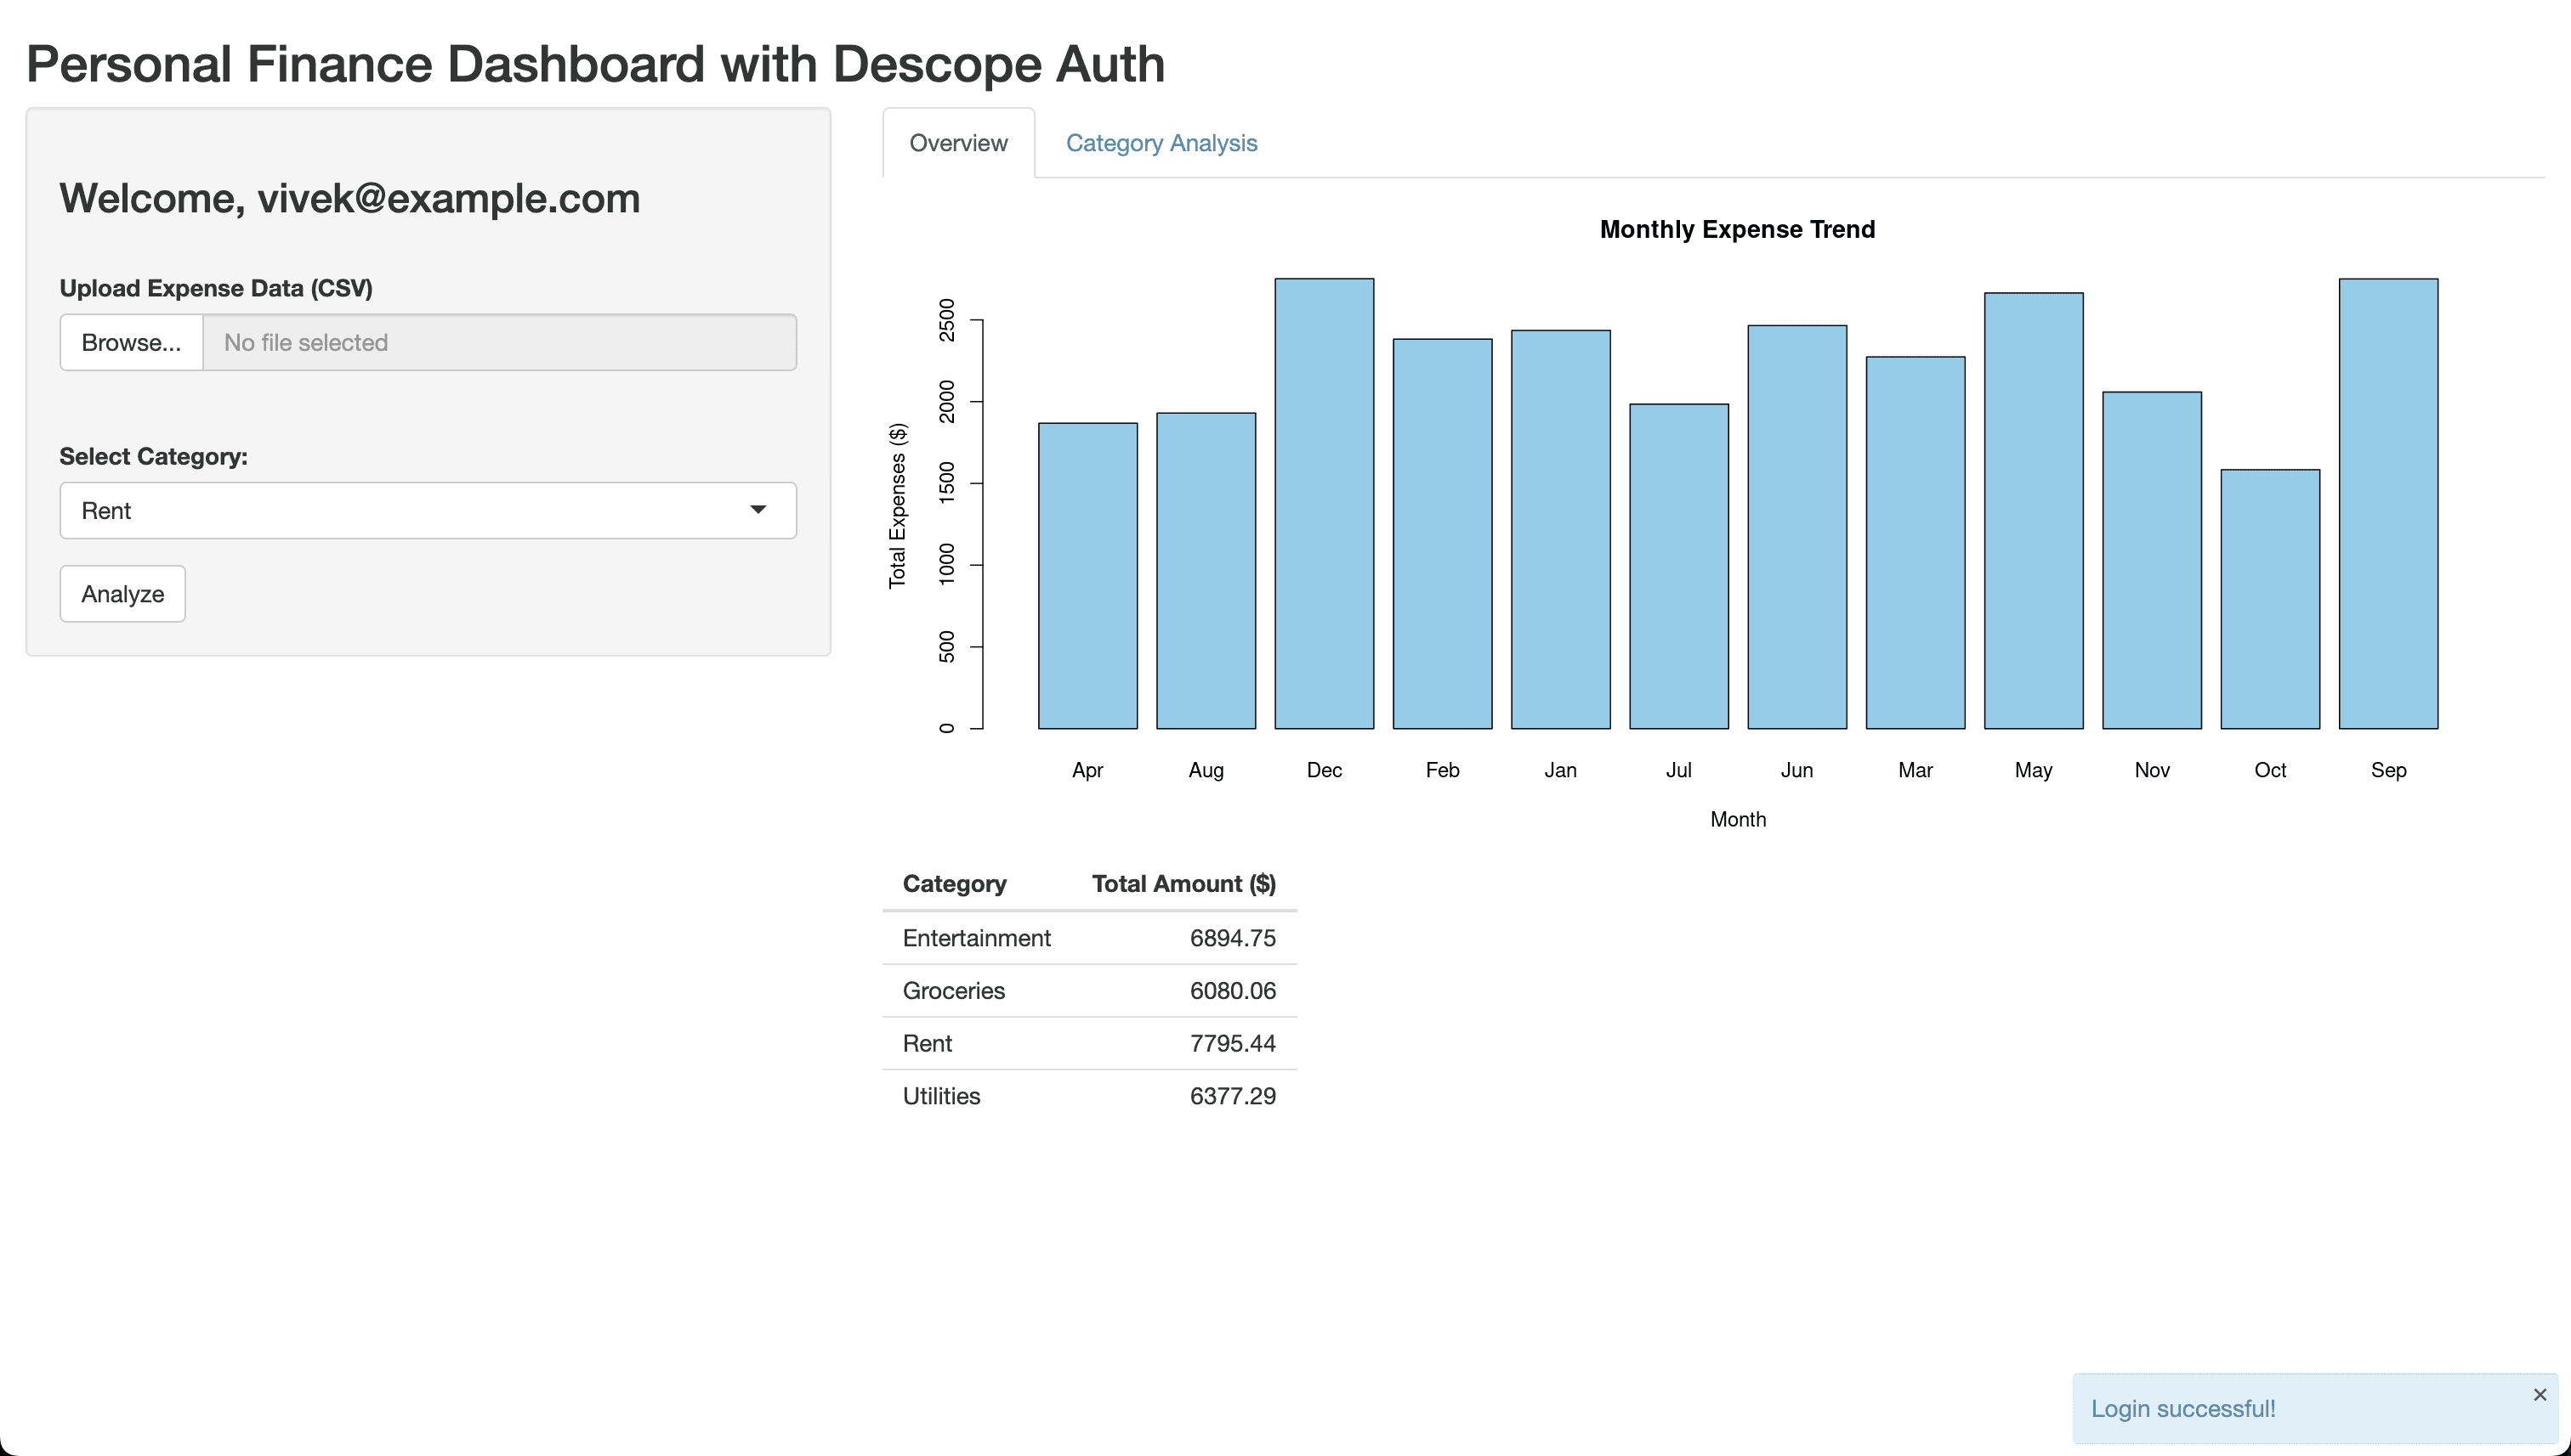Click the Total Amount column header
This screenshot has height=1456, width=2571.
point(1184,884)
